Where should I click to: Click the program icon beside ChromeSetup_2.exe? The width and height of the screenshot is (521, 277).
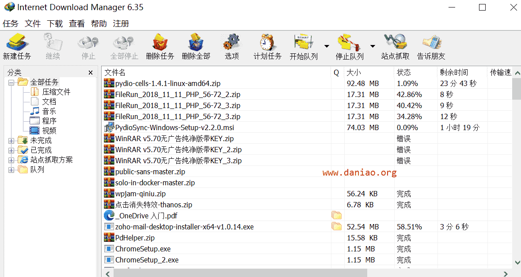109,260
